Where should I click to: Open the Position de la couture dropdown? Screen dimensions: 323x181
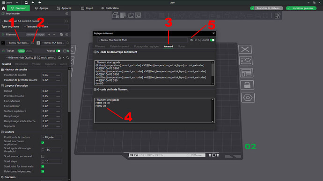coord(51,137)
